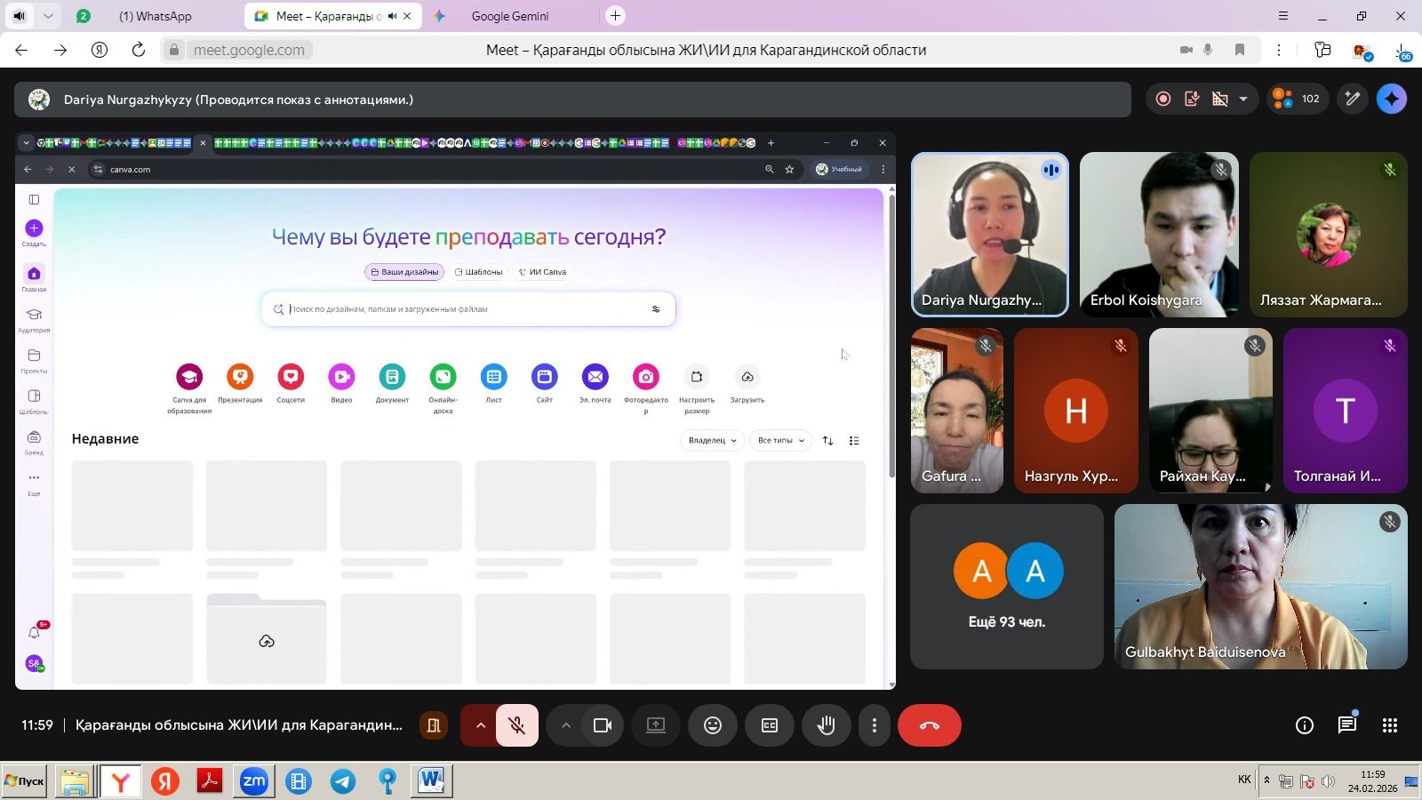
Task: Show participants list with 102 count
Action: pyautogui.click(x=1297, y=99)
